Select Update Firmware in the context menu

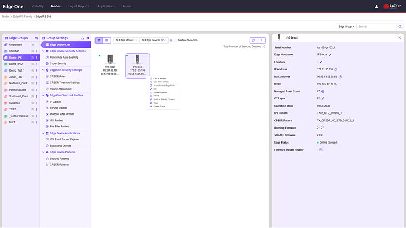click(160, 92)
